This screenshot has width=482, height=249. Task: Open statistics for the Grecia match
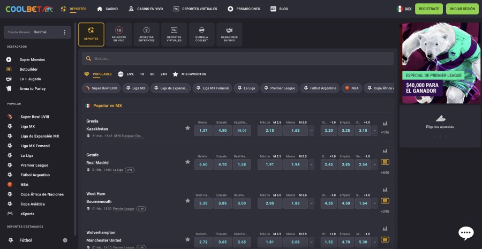click(x=385, y=123)
